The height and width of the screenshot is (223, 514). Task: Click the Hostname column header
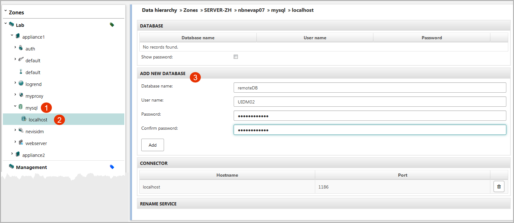[x=227, y=175]
